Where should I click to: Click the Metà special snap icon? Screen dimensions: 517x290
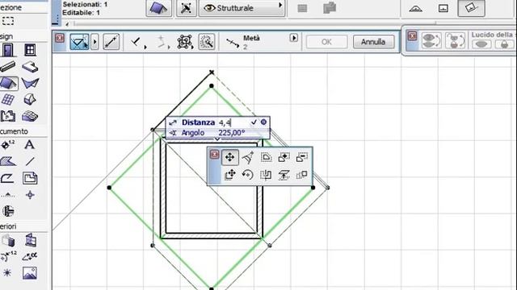[233, 43]
